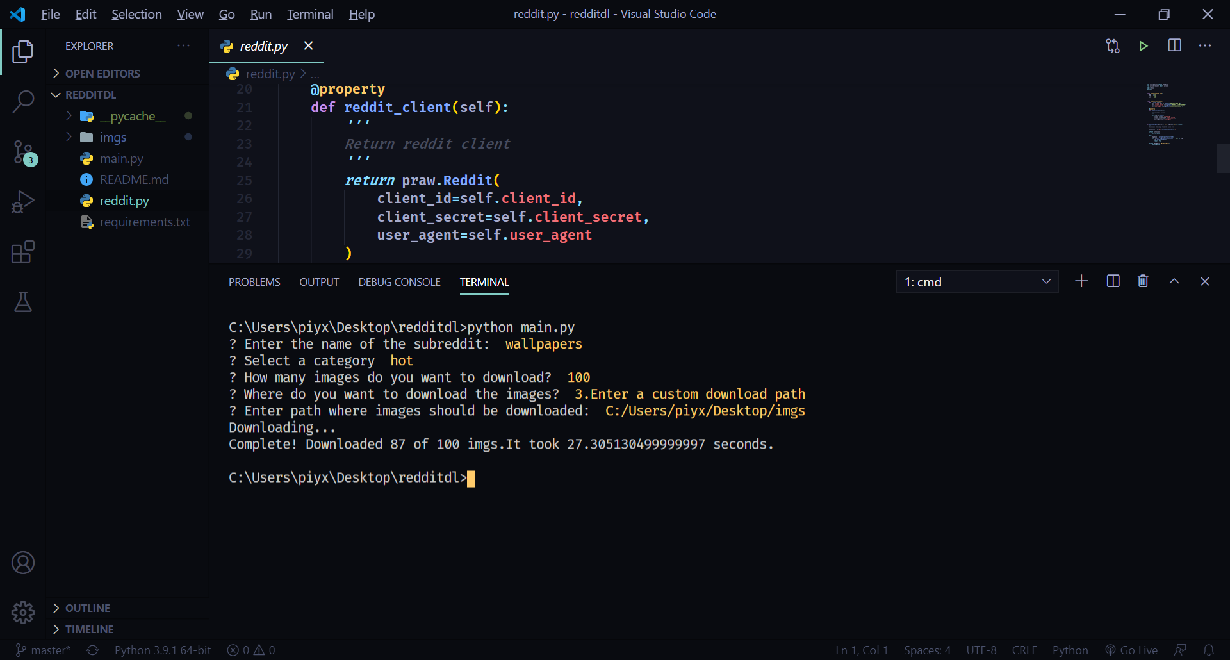Click Ln 1, Col 1 position indicator
The height and width of the screenshot is (660, 1230).
[862, 650]
